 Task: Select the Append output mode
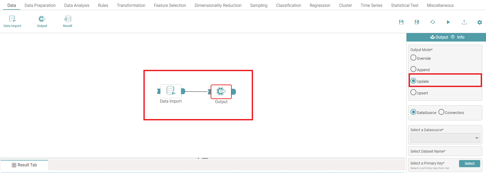click(x=413, y=69)
